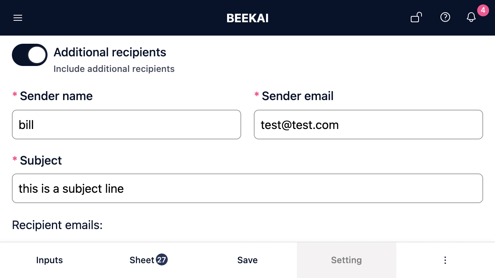The width and height of the screenshot is (495, 278).
Task: Focus the Sender name field containing bill
Action: 127,125
